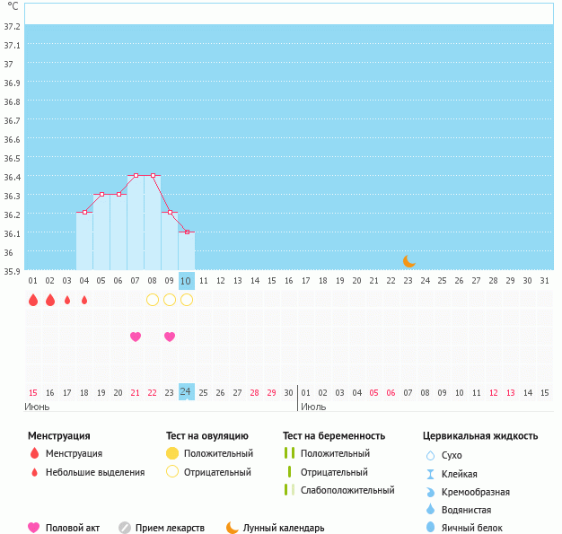This screenshot has height=534, width=562.
Task: Click the Лунный календарь legend icon
Action: coord(233,528)
